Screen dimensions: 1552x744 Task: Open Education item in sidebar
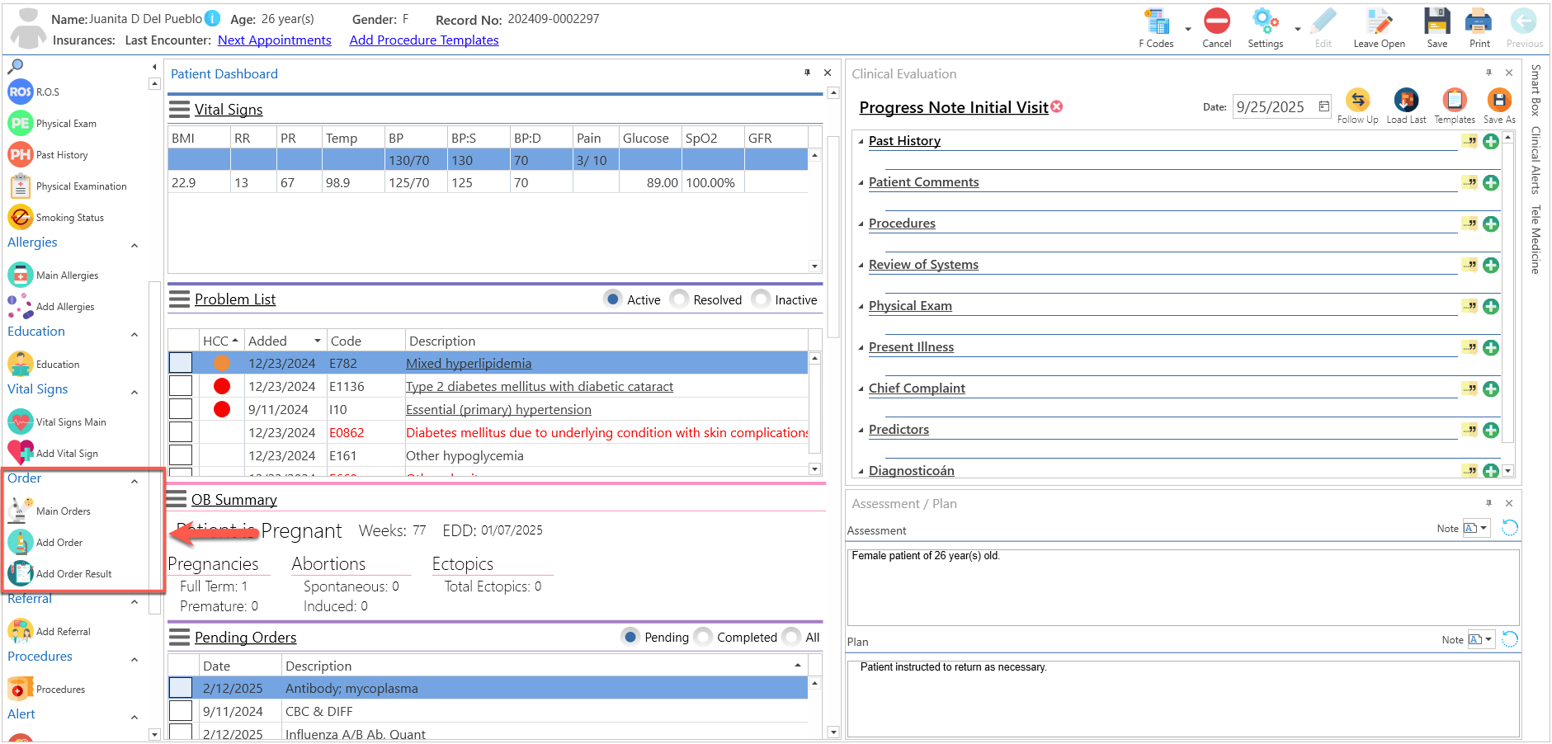coord(44,364)
